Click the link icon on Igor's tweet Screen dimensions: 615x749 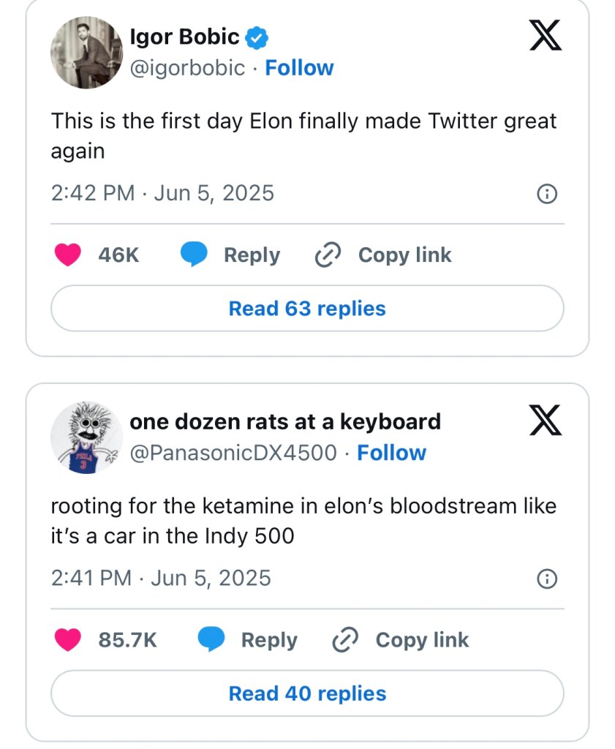[327, 255]
